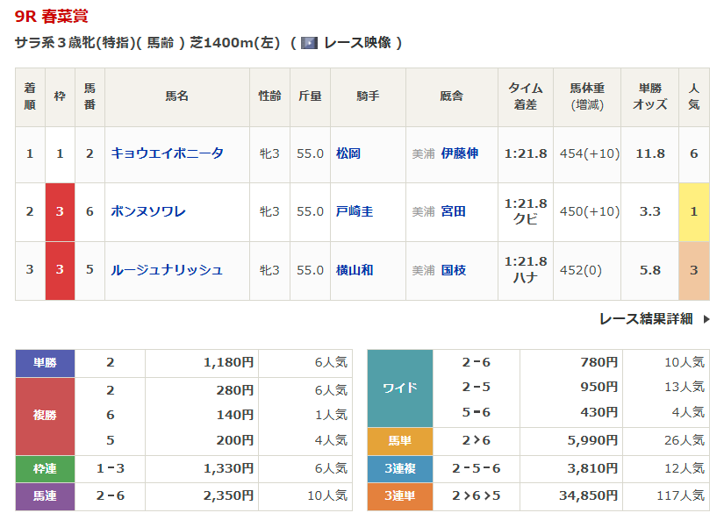
Task: Open trainer 宮田's profile
Action: 454,211
